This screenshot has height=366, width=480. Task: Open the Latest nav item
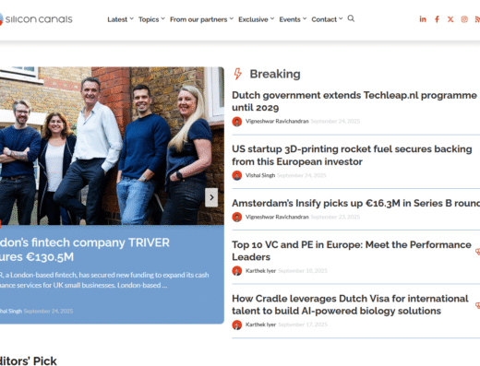(x=117, y=19)
